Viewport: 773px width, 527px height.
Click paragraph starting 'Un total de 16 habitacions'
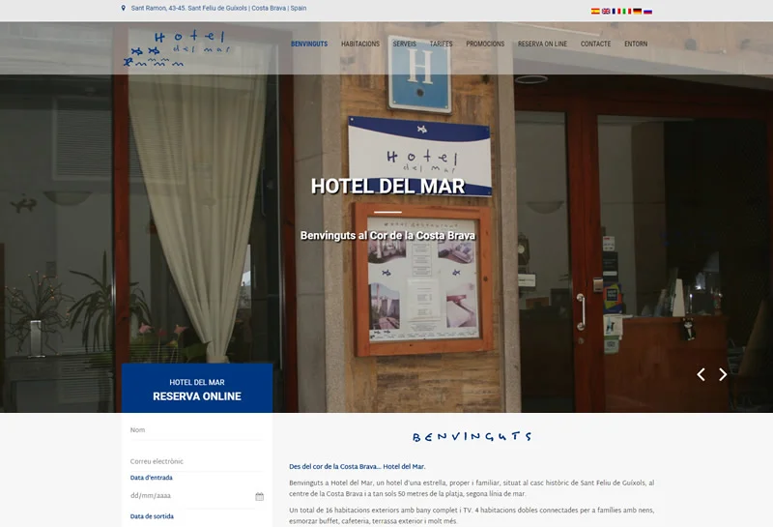click(472, 515)
